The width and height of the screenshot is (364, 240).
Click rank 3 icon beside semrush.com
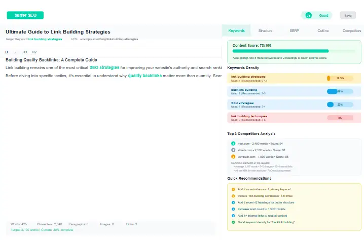tap(233, 157)
